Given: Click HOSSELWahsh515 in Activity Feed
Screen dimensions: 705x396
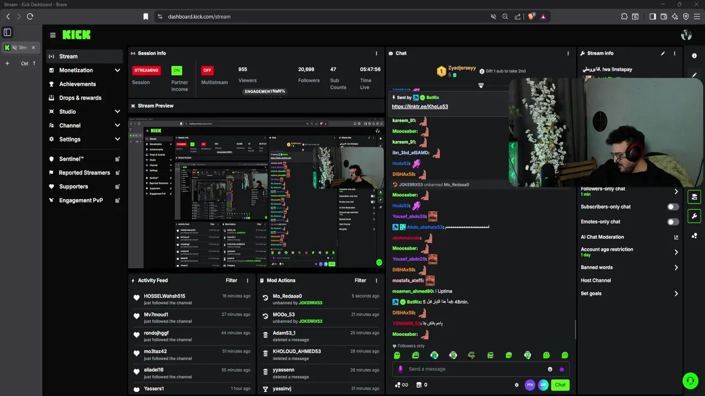Looking at the screenshot, I should point(165,296).
